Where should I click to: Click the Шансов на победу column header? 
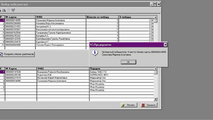tap(102, 17)
